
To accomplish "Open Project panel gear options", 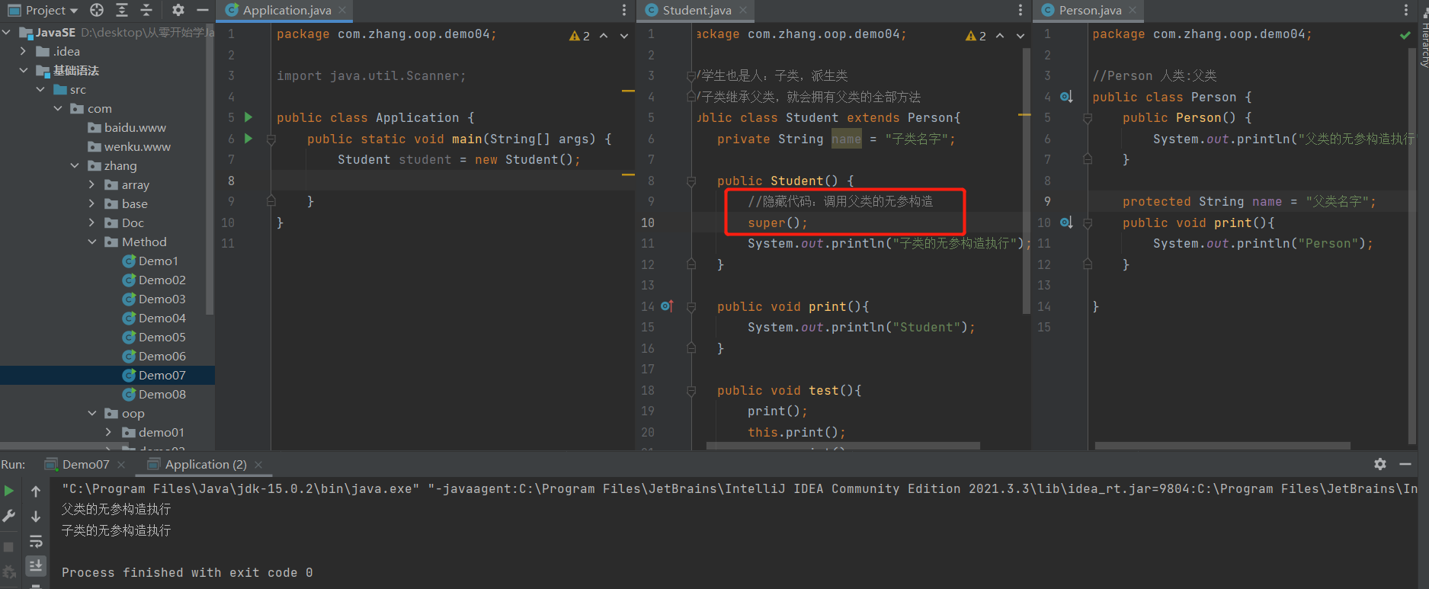I will [x=178, y=10].
